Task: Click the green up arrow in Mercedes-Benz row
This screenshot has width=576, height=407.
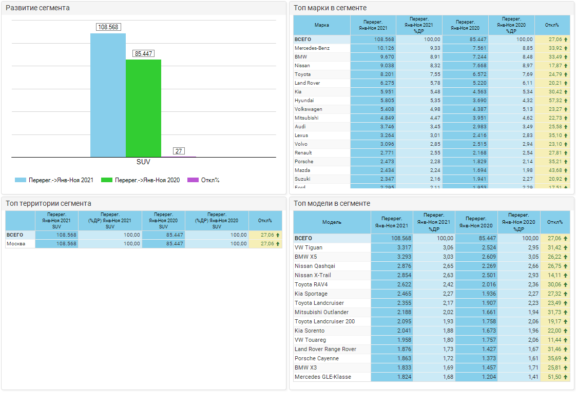Action: [566, 48]
